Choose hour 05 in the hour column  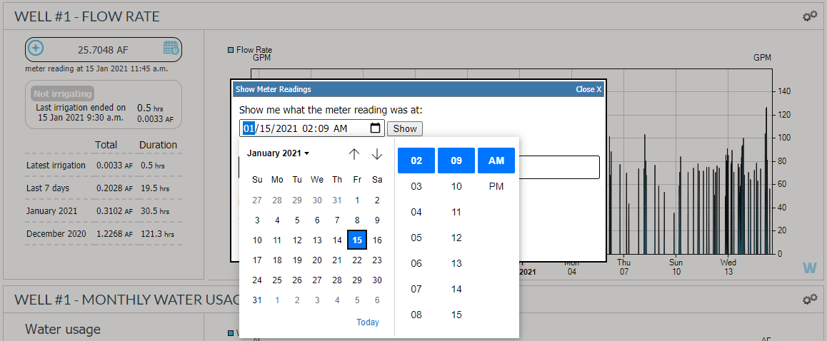(x=416, y=238)
